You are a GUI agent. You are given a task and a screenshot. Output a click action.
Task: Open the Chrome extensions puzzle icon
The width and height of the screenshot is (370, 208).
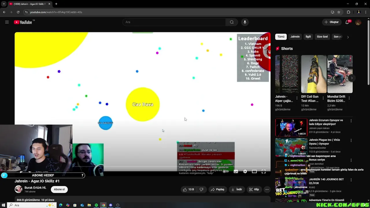coord(348,12)
